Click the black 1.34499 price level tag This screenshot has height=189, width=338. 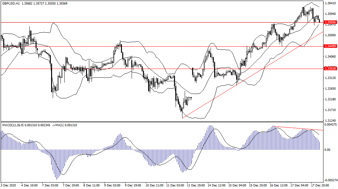click(330, 46)
